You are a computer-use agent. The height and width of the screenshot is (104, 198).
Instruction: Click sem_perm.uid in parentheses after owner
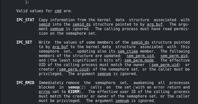(165, 65)
